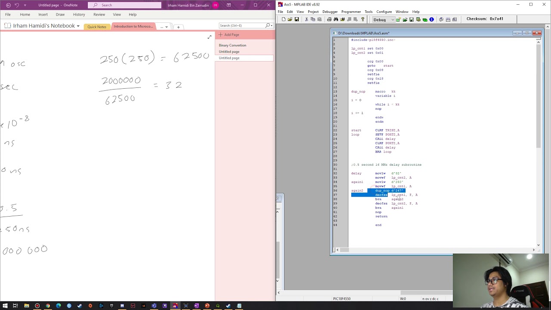Open the Quick Access Toolbar customize arrow in OneNote

(25, 5)
